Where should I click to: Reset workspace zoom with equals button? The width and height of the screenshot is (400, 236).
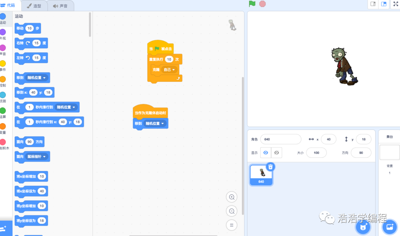coord(231,225)
